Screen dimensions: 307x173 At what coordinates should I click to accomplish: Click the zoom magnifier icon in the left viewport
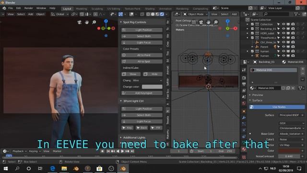tap(94, 22)
